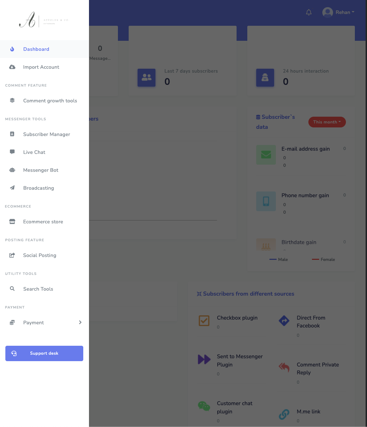Toggle the Male legend series

[x=279, y=259]
